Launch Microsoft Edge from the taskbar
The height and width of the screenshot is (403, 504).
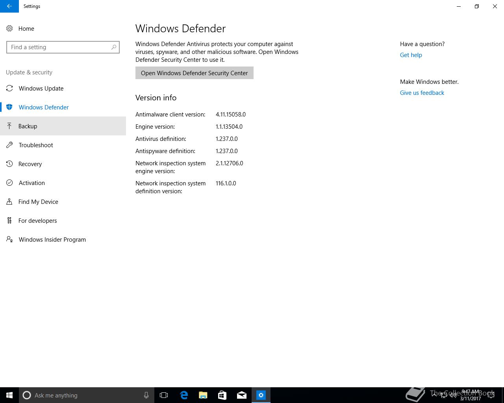pyautogui.click(x=183, y=395)
